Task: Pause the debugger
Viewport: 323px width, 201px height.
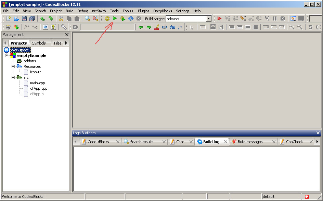Action: point(275,18)
